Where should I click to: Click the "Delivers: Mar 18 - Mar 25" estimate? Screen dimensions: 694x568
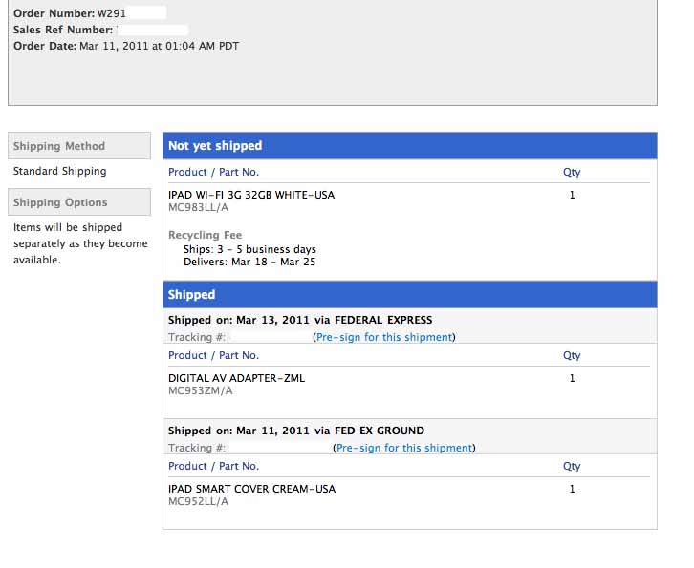pyautogui.click(x=249, y=262)
